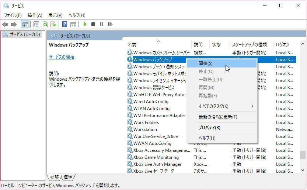Click gear icon of Xbox Accessory Management row
Screen dimensions: 307x190
130,150
